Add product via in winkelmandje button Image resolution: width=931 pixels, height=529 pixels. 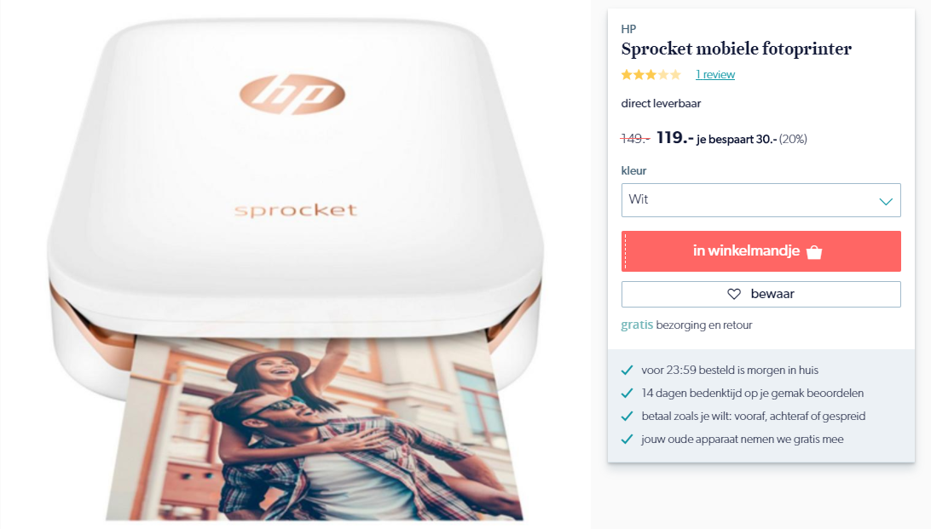(x=761, y=251)
